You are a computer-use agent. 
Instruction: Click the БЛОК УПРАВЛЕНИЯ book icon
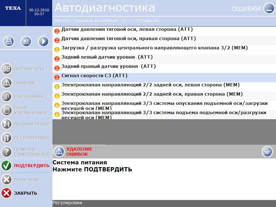click(x=6, y=110)
